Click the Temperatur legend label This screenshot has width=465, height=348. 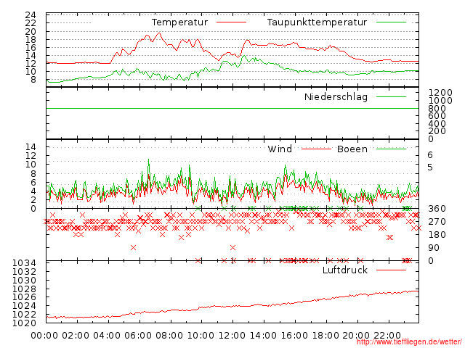click(x=179, y=22)
